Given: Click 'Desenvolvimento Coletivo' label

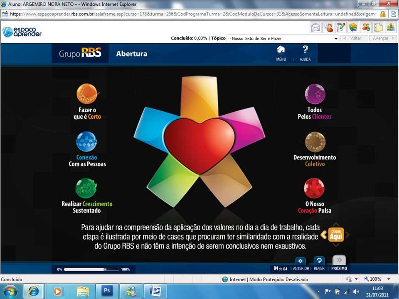Looking at the screenshot, I should [x=315, y=160].
